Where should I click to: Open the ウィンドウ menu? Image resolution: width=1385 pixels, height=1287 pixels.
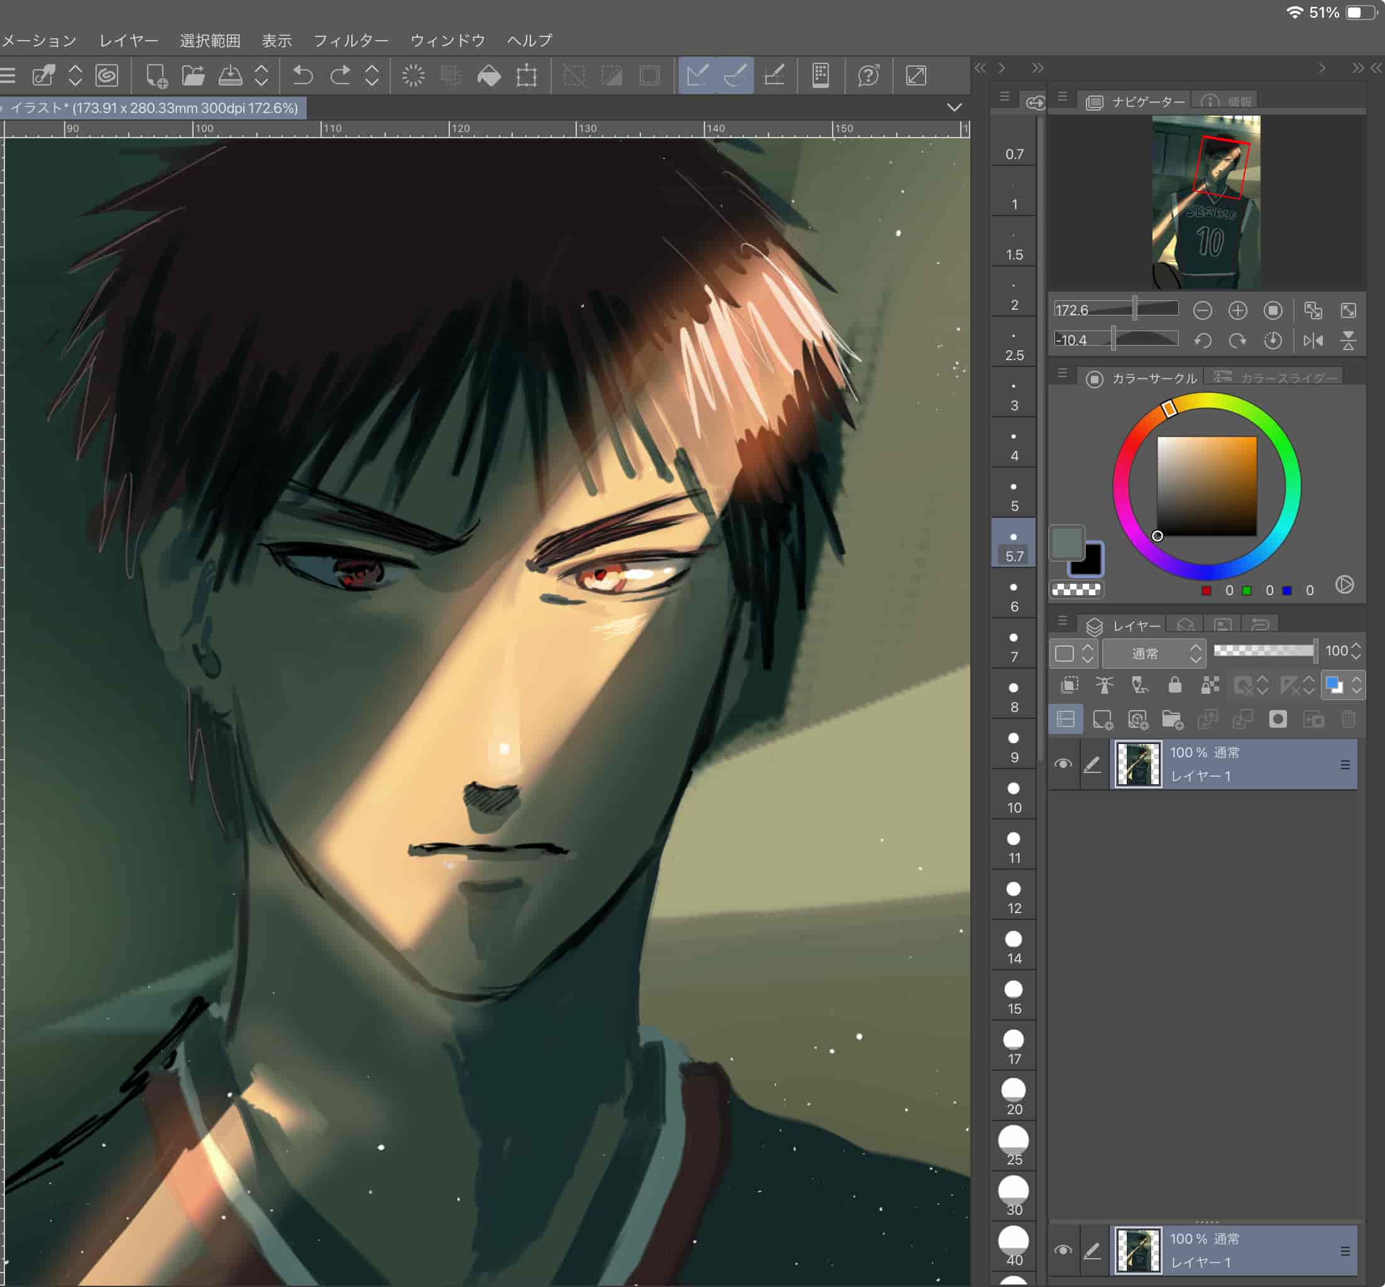(x=447, y=40)
